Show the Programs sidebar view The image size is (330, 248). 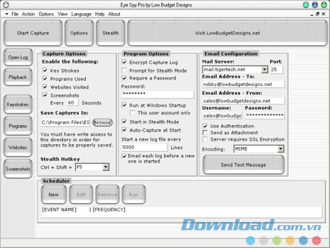tap(18, 126)
